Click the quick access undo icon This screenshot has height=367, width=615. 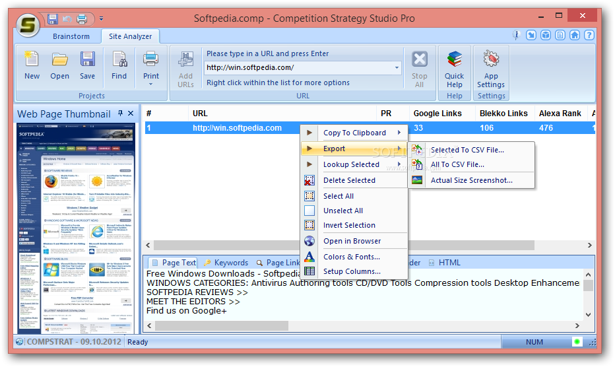tap(67, 18)
